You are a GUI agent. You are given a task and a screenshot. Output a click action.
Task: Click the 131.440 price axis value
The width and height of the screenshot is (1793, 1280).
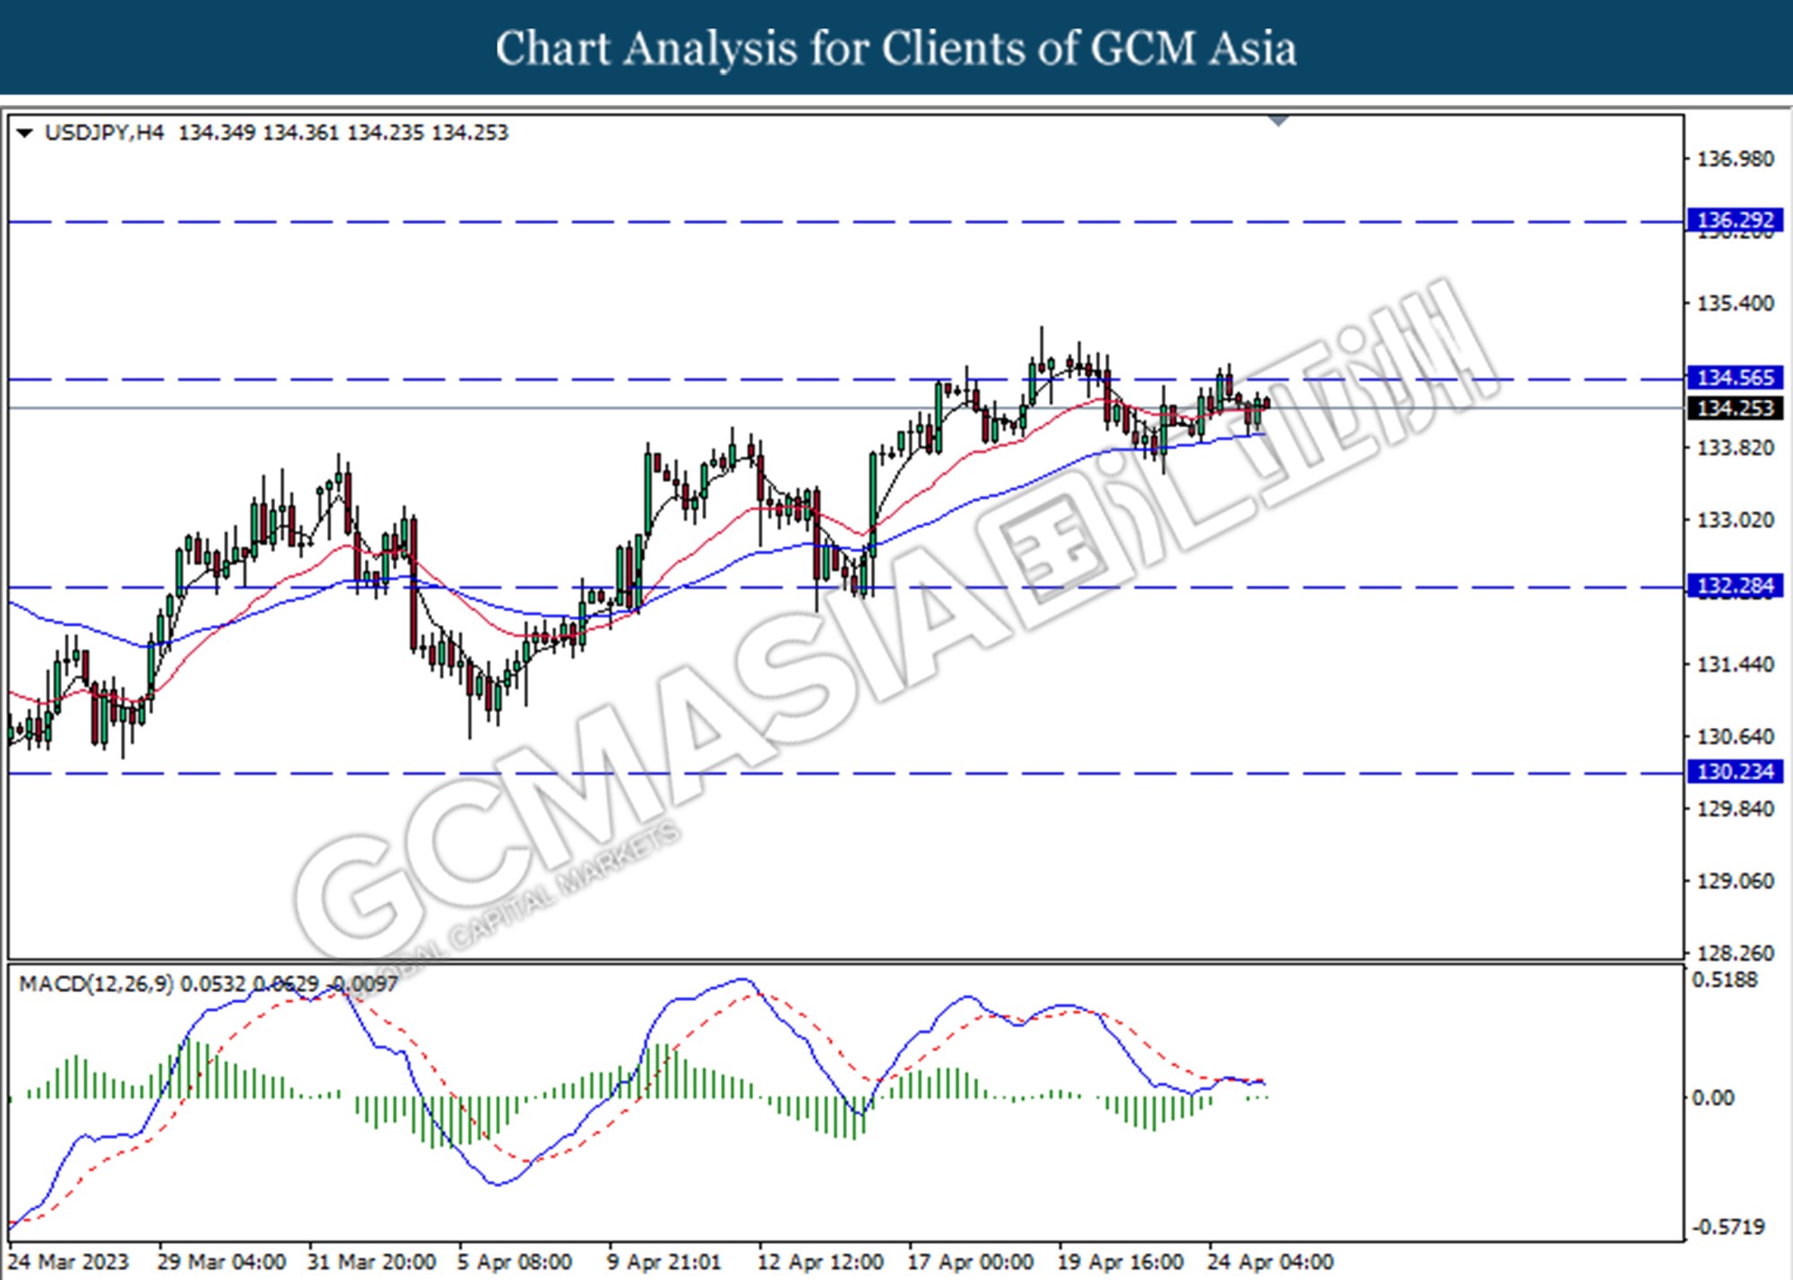click(x=1736, y=664)
